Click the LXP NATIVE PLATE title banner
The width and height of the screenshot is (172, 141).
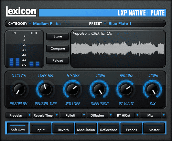click(102, 13)
